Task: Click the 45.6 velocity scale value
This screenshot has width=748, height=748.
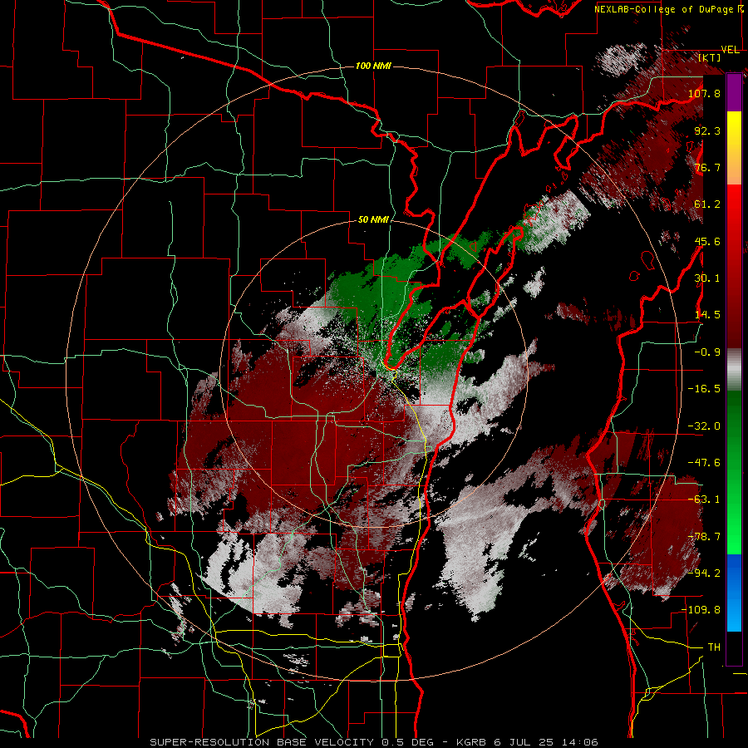Action: point(707,241)
